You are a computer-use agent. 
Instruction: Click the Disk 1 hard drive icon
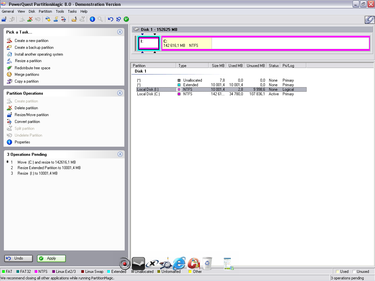pyautogui.click(x=136, y=29)
